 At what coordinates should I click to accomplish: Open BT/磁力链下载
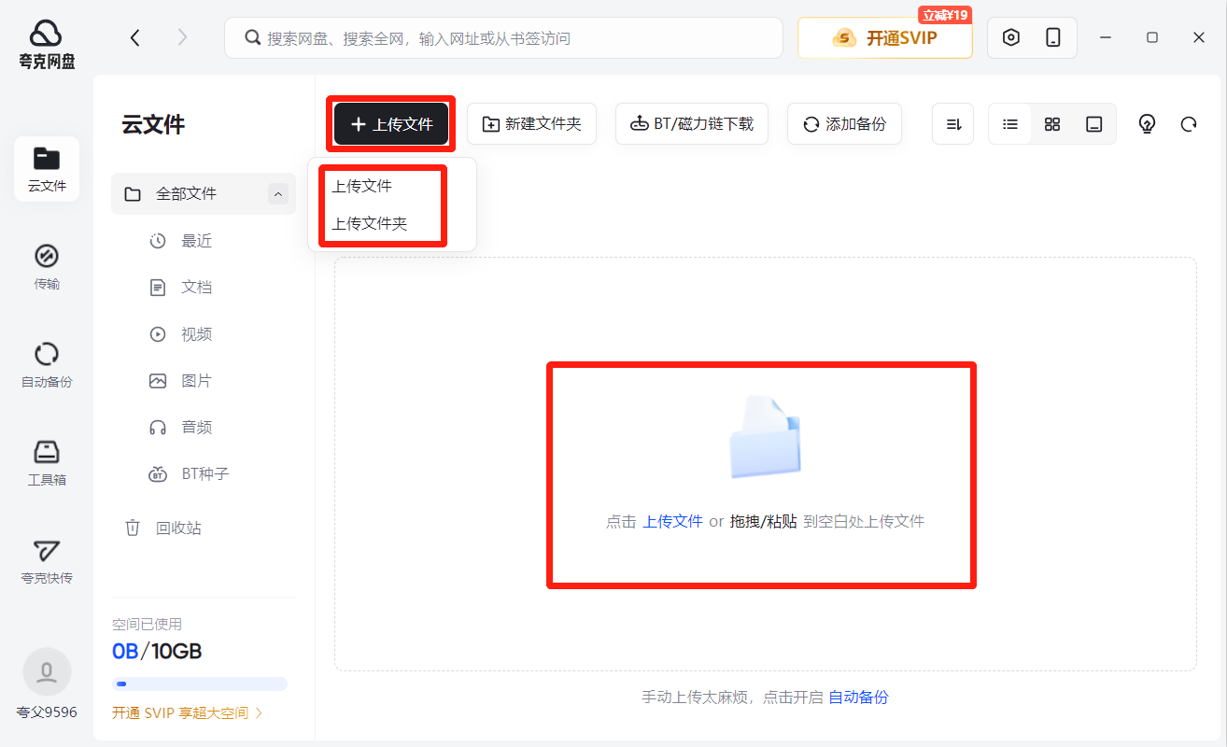[x=692, y=124]
